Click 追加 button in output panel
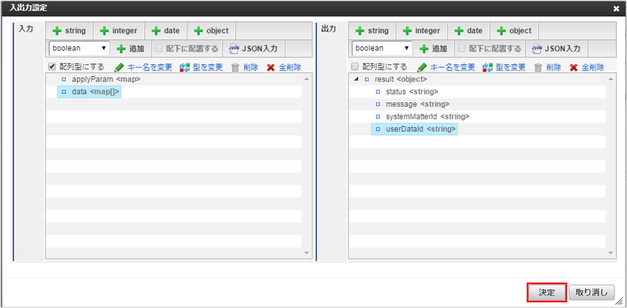The image size is (627, 308). coord(433,49)
